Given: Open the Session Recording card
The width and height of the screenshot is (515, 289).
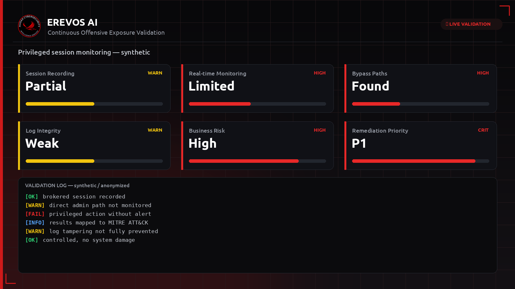Looking at the screenshot, I should 94,88.
